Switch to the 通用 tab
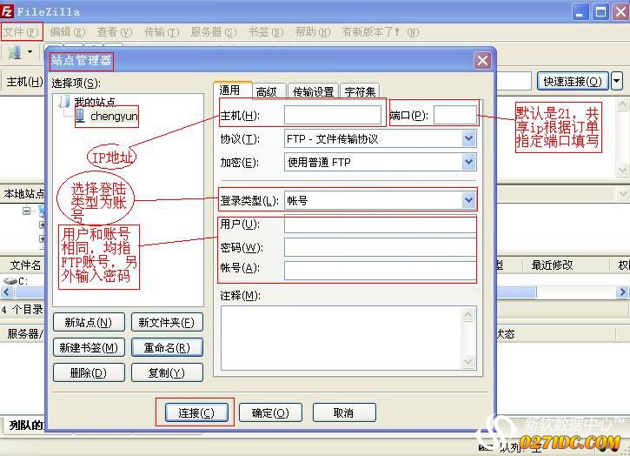630x456 pixels. [233, 90]
